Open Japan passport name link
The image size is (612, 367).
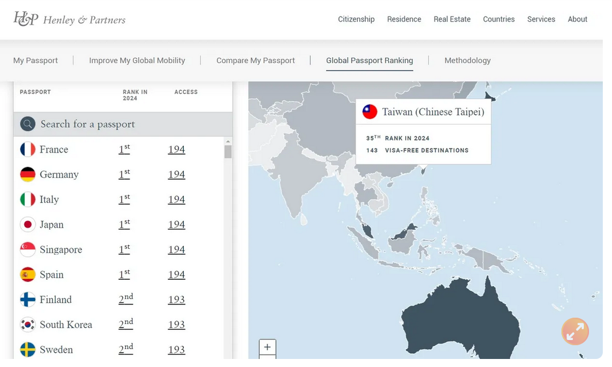[52, 225]
